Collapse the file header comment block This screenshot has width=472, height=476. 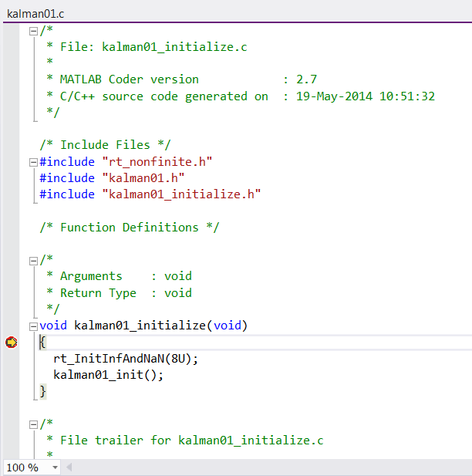(33, 31)
